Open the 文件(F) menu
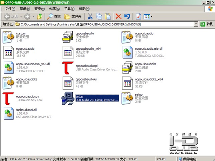Viewport: 215px width, 161px height. (10, 9)
